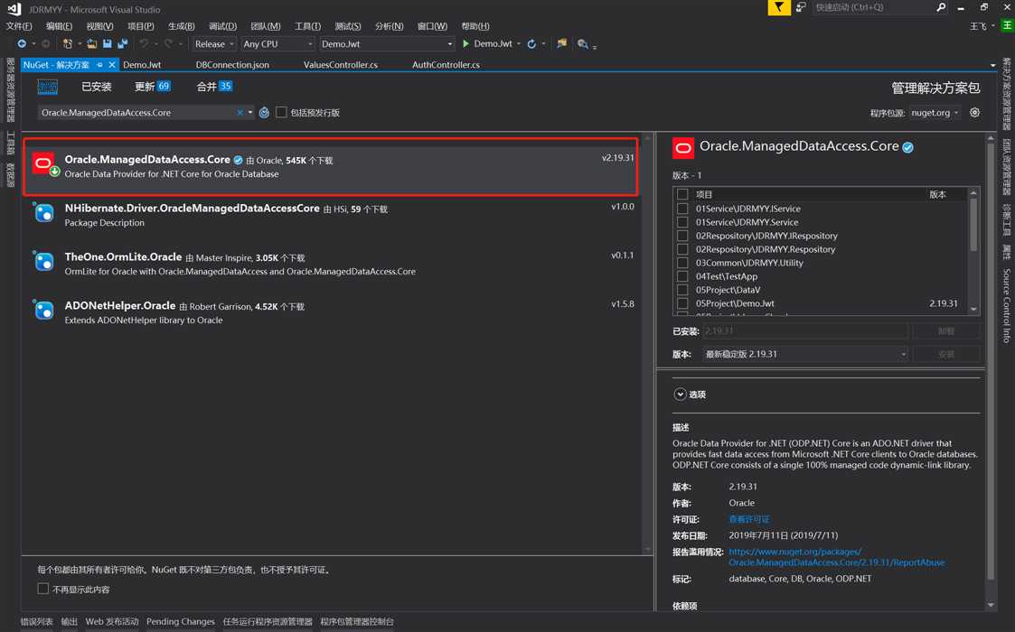Click the quick launch search magnifier icon
This screenshot has width=1015, height=632.
pyautogui.click(x=941, y=7)
